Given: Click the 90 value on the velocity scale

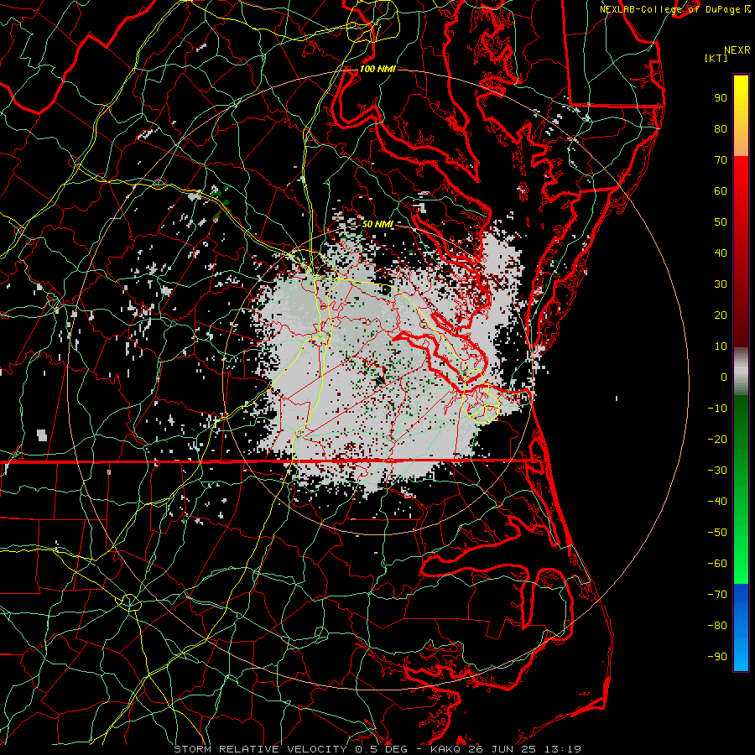Looking at the screenshot, I should click(x=721, y=98).
